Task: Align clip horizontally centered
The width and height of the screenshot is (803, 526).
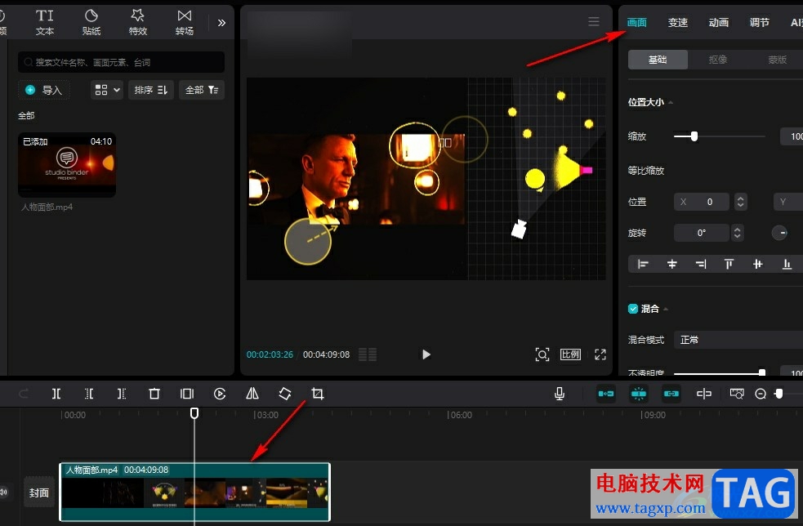Action: (672, 265)
